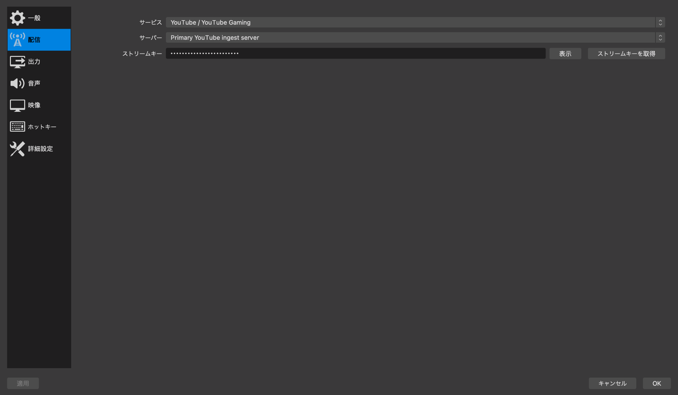
Task: Click the ストリームキーを取得 button
Action: [x=626, y=54]
